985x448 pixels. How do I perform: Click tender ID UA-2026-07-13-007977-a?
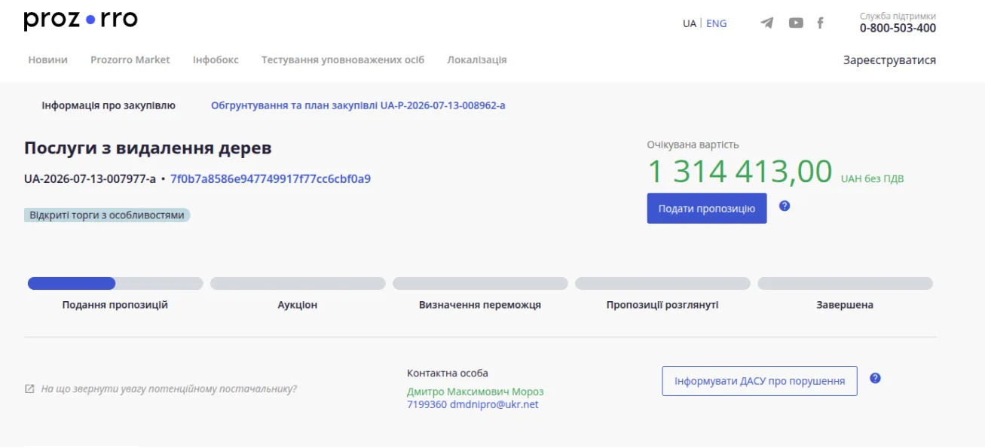tap(90, 179)
